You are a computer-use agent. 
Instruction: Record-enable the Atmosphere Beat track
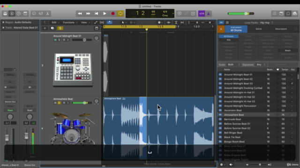click(x=64, y=103)
